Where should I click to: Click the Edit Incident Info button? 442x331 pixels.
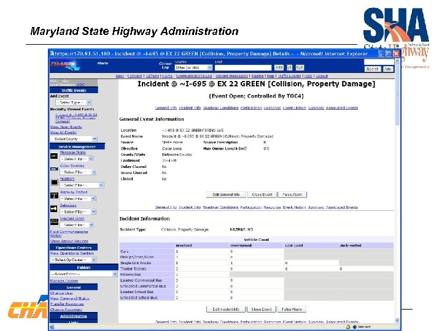[226, 310]
